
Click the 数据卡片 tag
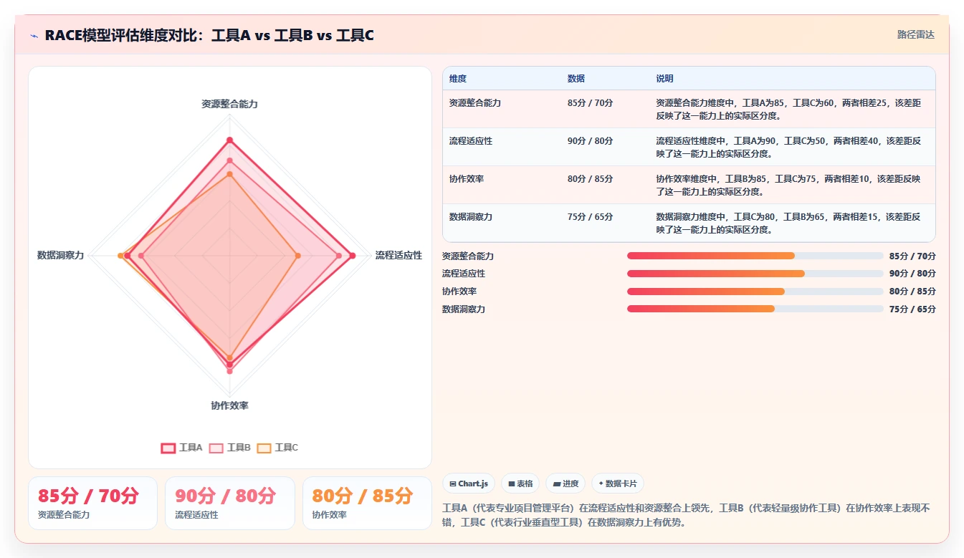click(x=617, y=484)
